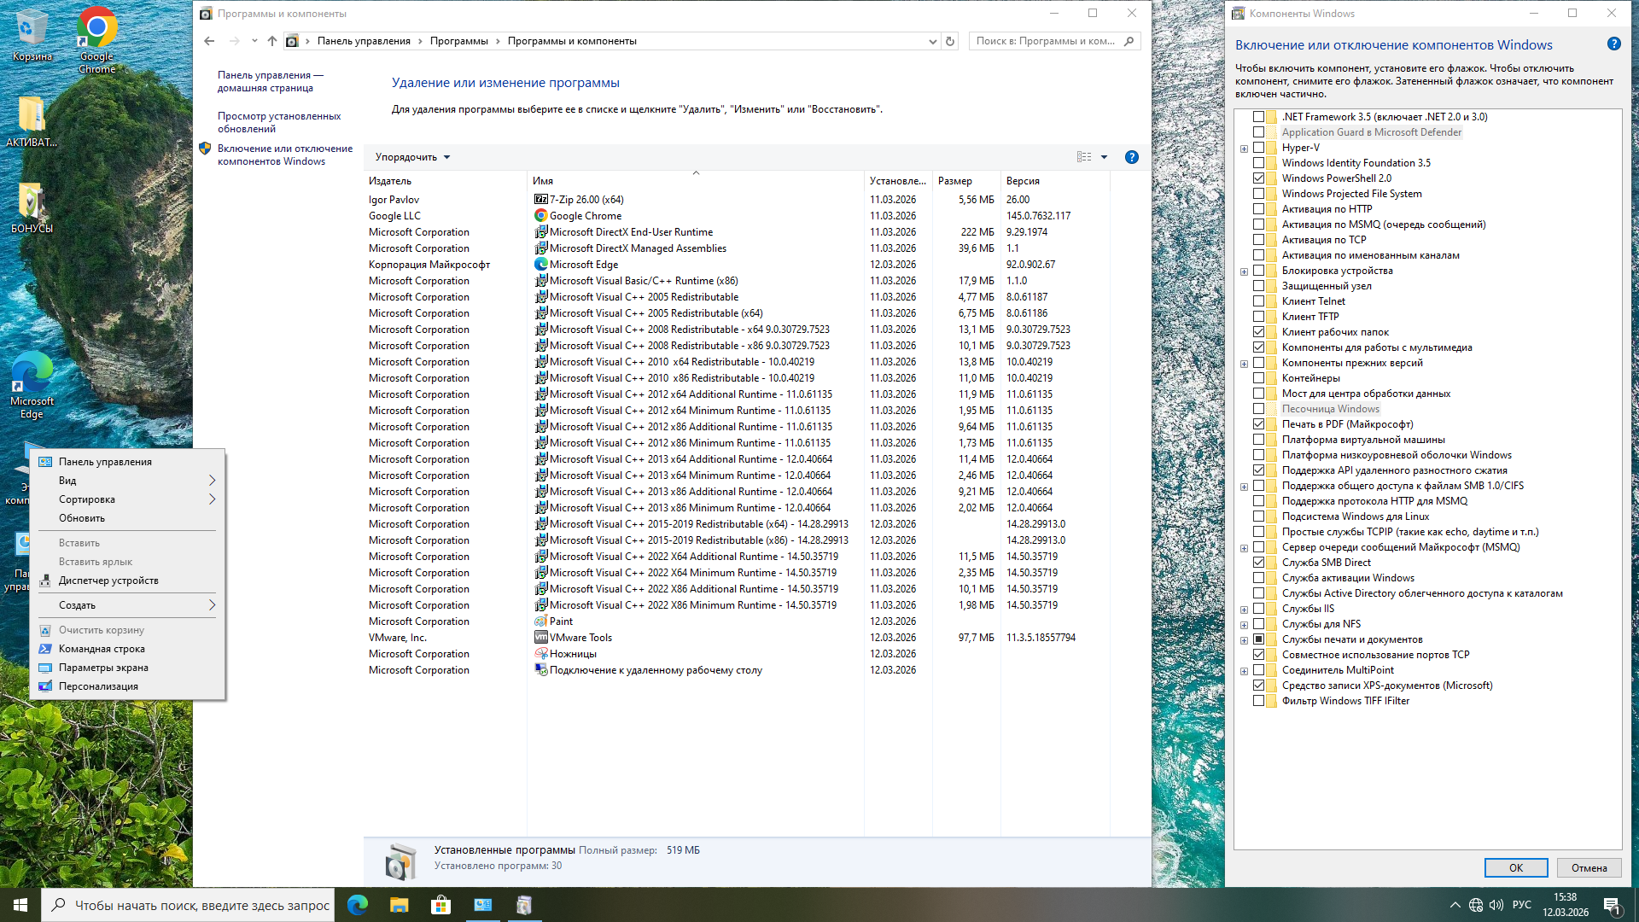1639x922 pixels.
Task: Click the Up folder arrow icon
Action: tap(271, 41)
